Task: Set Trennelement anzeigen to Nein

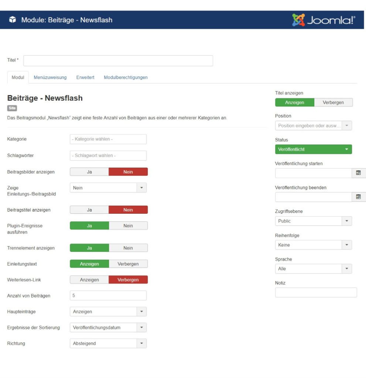Action: 128,248
